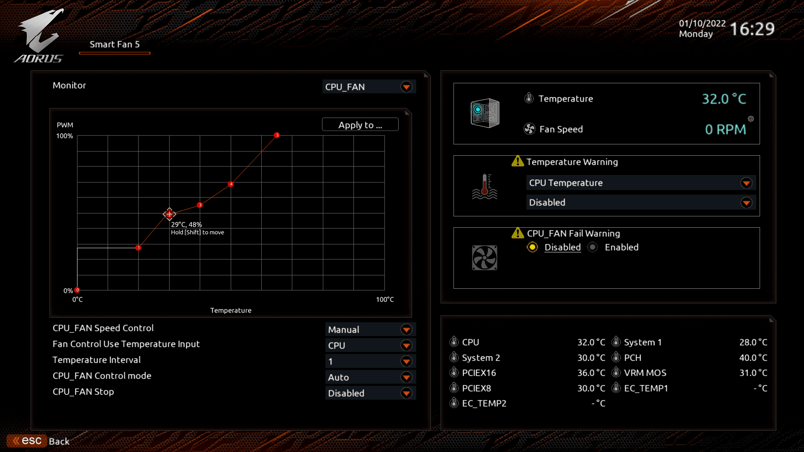Click the CPU_FAN fail warning fan icon
This screenshot has width=804, height=452.
(x=484, y=258)
